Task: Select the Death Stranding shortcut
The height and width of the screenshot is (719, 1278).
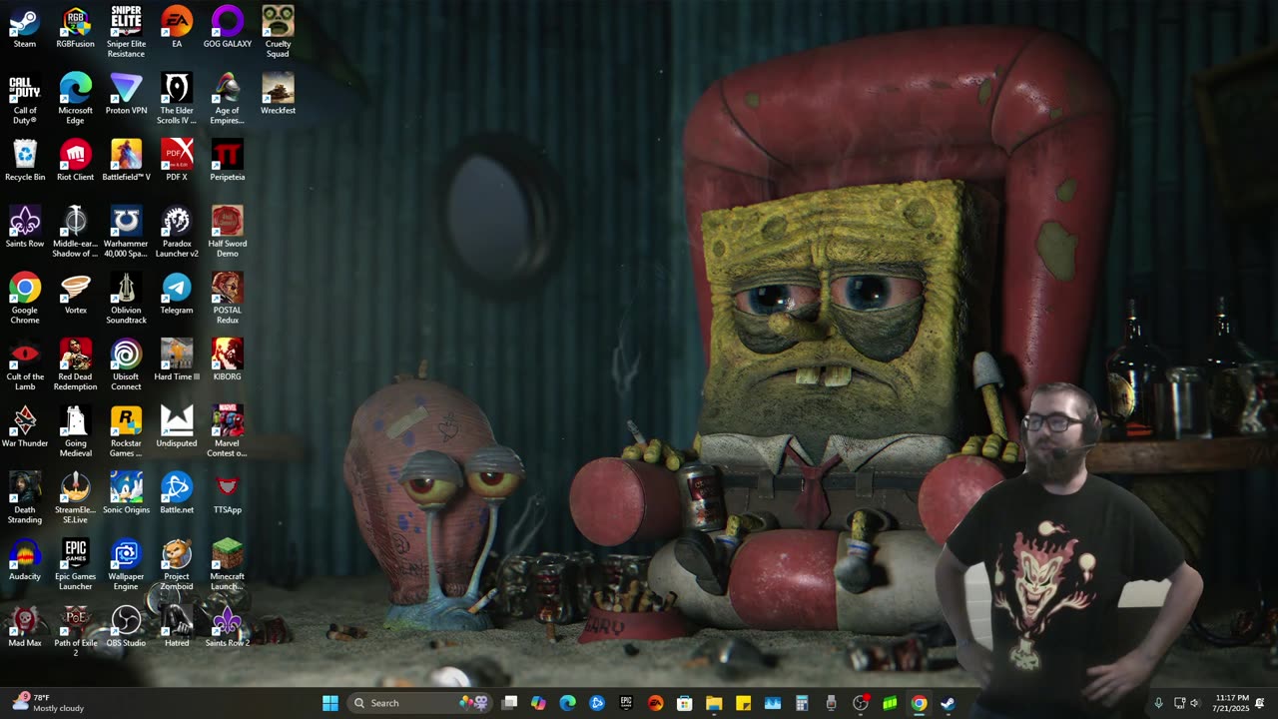Action: click(x=25, y=498)
